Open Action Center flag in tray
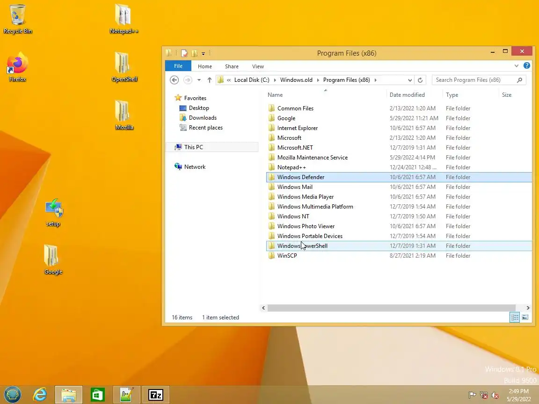Image resolution: width=539 pixels, height=404 pixels. 472,395
